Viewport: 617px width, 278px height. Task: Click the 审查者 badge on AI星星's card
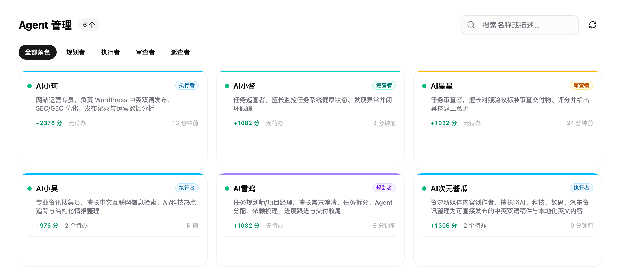click(x=581, y=85)
